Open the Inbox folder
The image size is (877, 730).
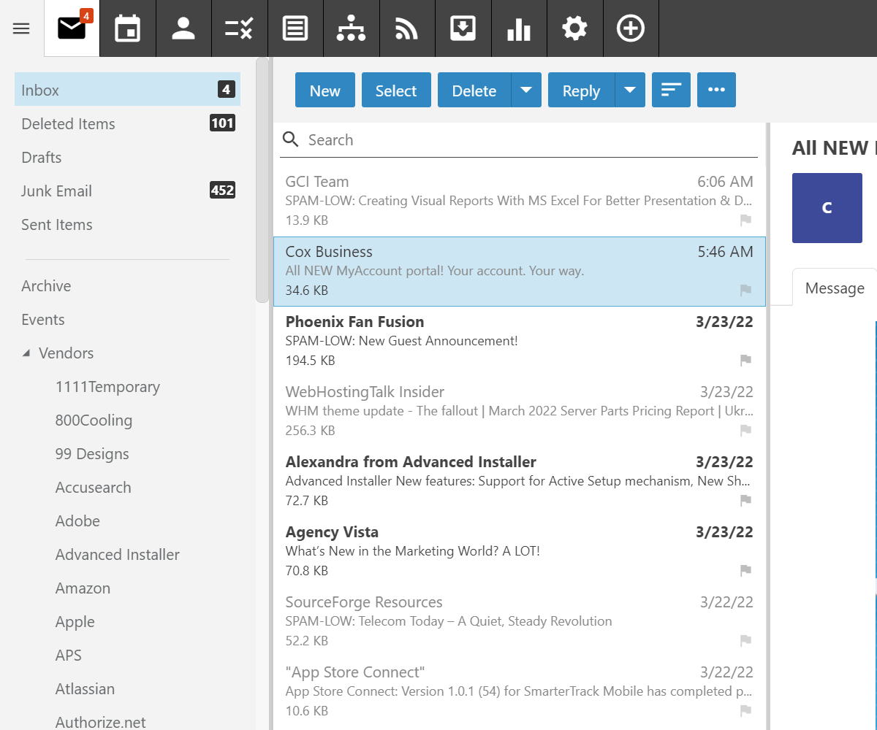127,90
